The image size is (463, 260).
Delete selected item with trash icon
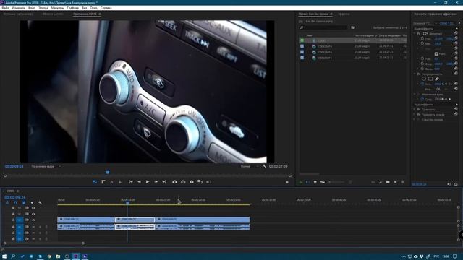click(x=402, y=182)
